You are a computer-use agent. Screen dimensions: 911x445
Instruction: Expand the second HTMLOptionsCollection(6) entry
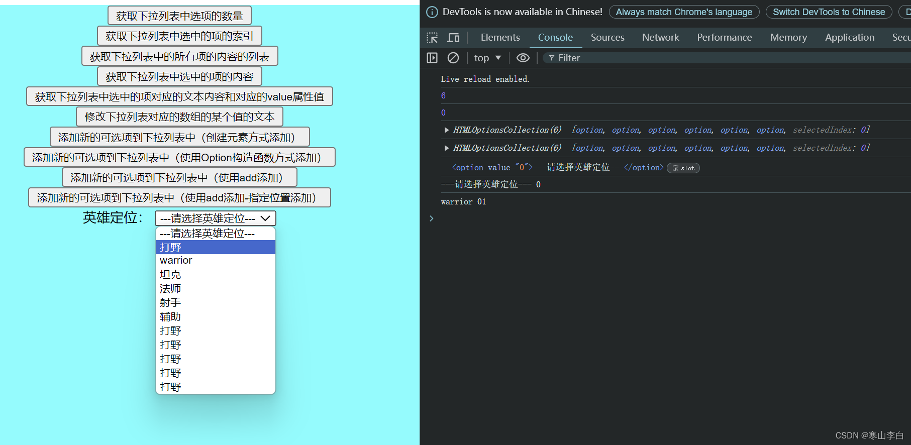[446, 148]
